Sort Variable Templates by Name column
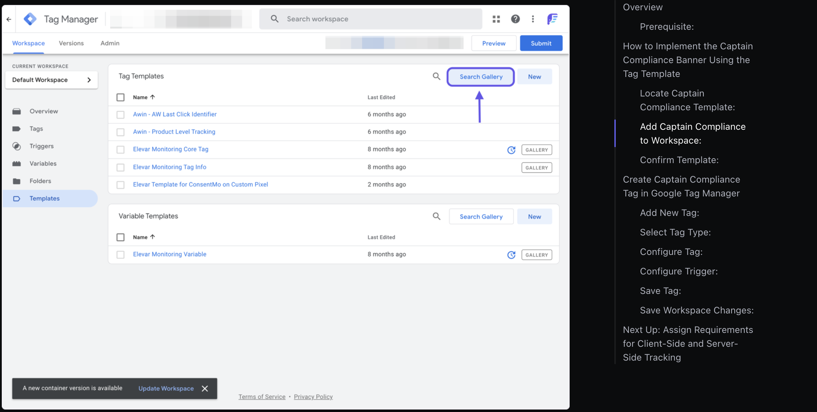 click(x=144, y=237)
